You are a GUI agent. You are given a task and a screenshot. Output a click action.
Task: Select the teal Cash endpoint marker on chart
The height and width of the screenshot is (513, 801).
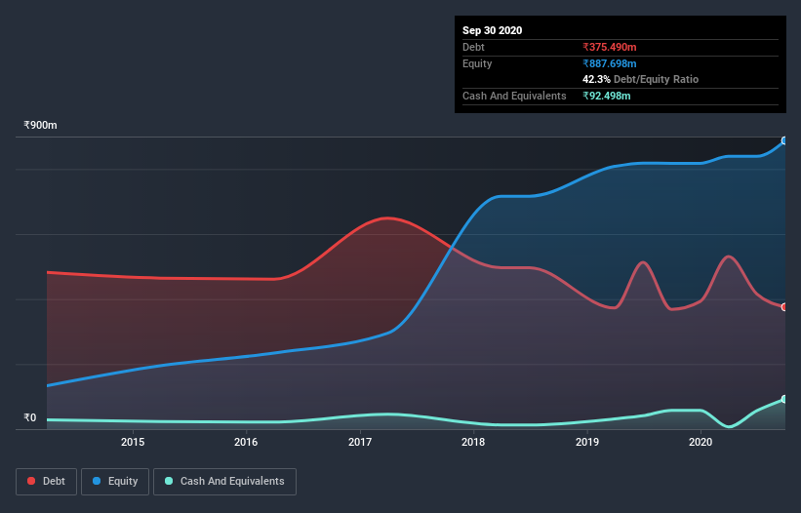(784, 399)
